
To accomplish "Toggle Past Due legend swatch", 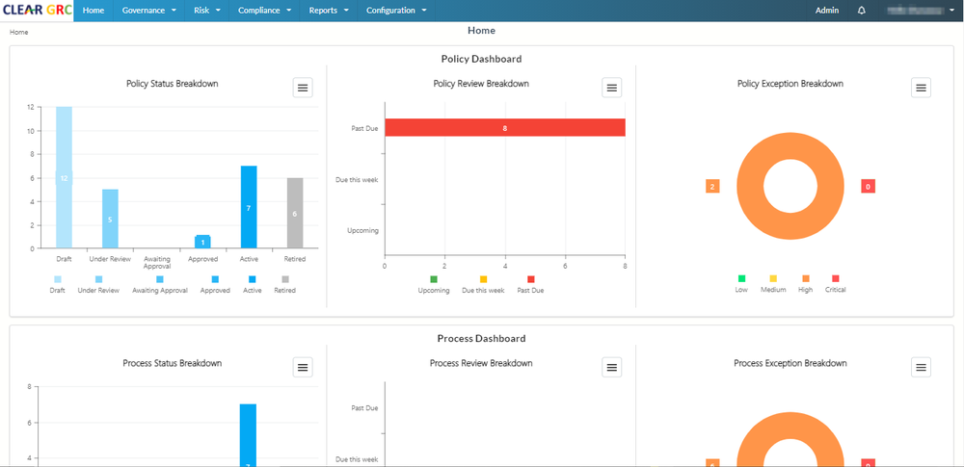I will point(531,279).
